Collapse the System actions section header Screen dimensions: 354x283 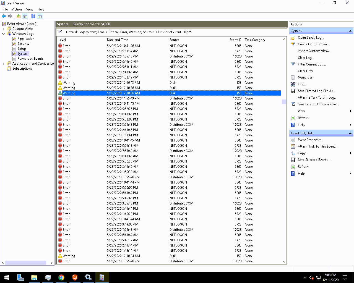point(350,31)
